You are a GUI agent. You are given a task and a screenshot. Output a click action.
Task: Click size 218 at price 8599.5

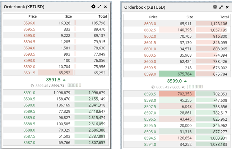click(x=188, y=68)
